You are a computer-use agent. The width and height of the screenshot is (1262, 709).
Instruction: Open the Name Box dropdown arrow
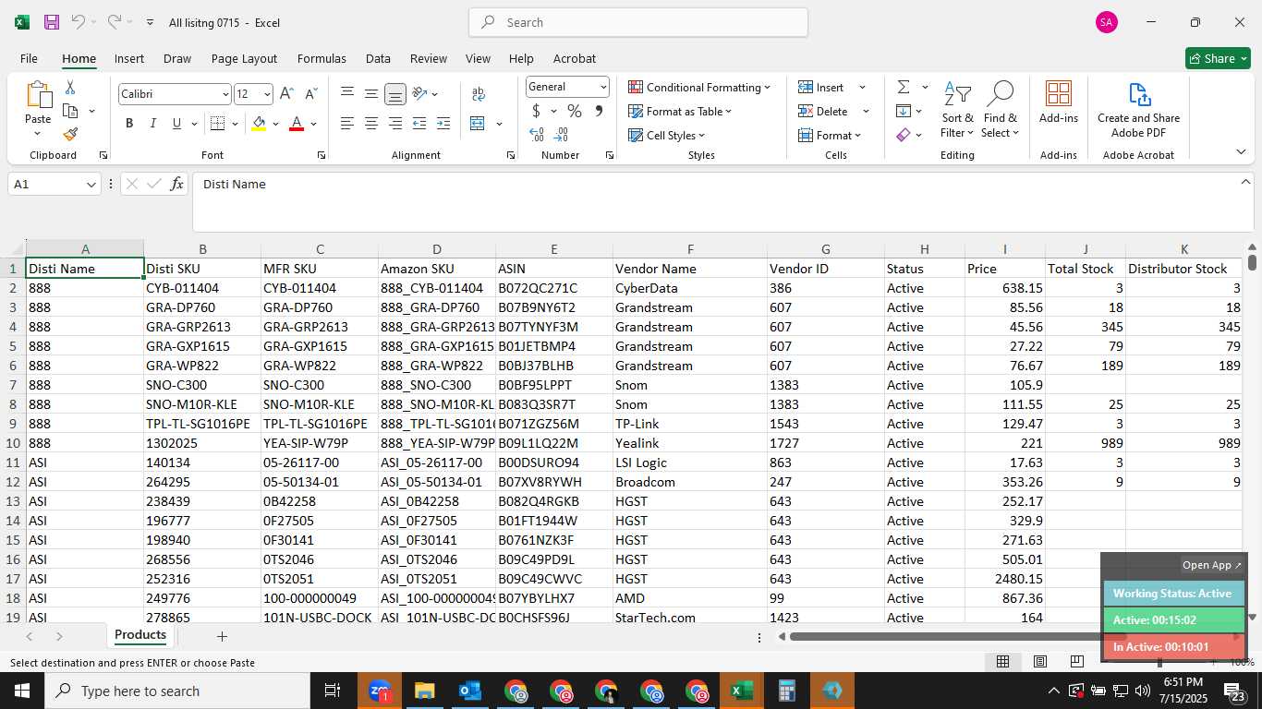tap(91, 185)
